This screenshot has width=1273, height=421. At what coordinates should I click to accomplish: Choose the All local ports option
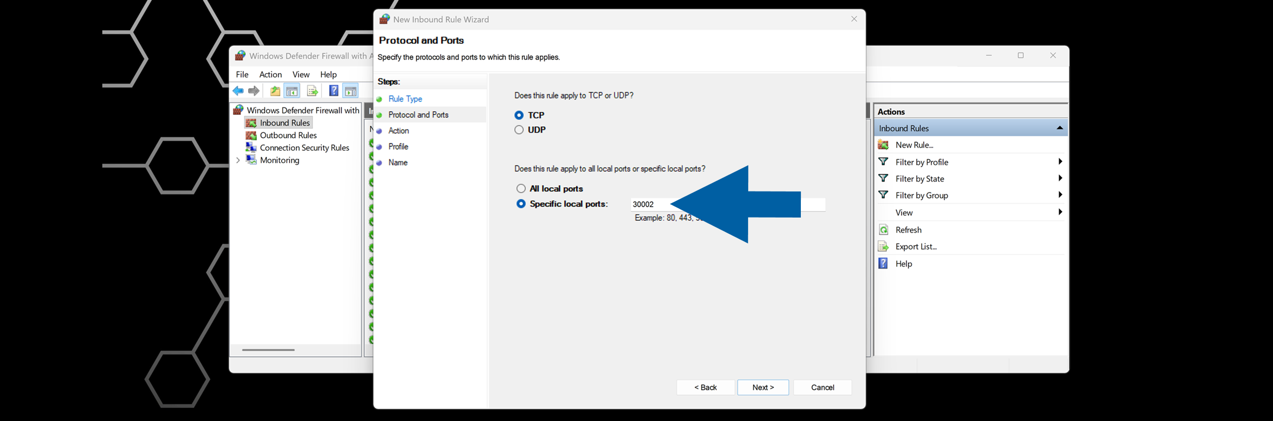(x=521, y=188)
